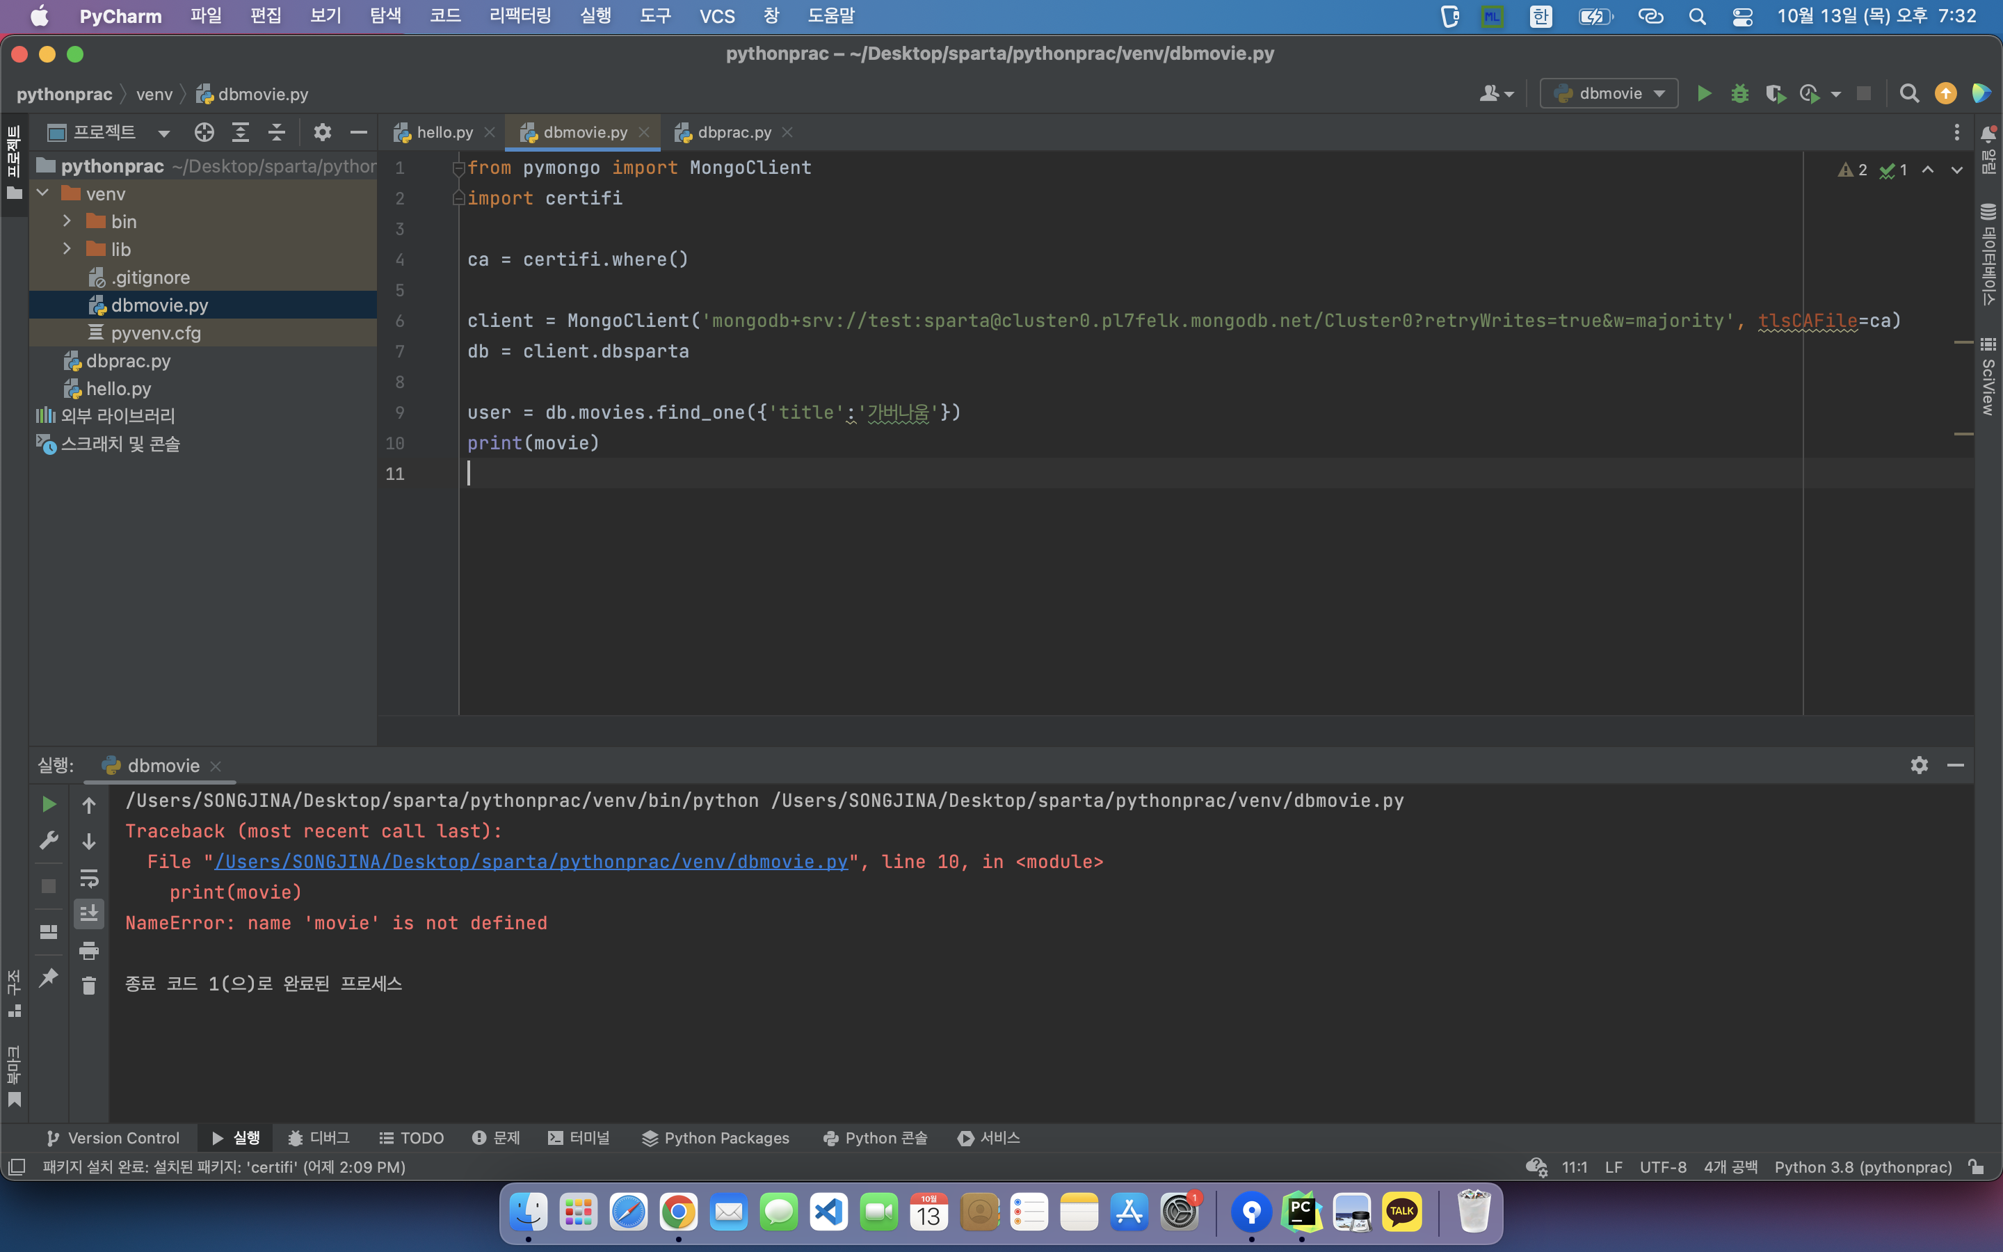This screenshot has height=1252, width=2003.
Task: Expand the bin folder
Action: tap(67, 221)
